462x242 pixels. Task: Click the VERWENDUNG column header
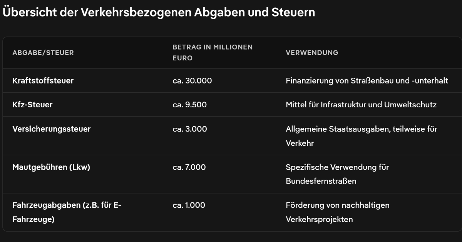click(312, 53)
